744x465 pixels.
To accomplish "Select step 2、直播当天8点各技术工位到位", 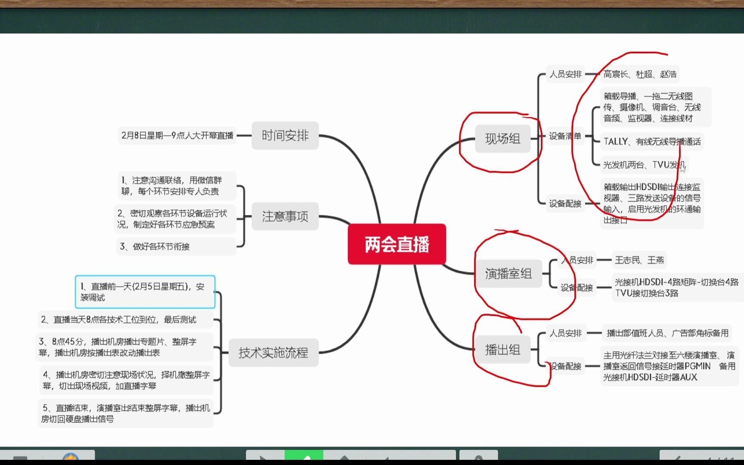I will pyautogui.click(x=125, y=320).
